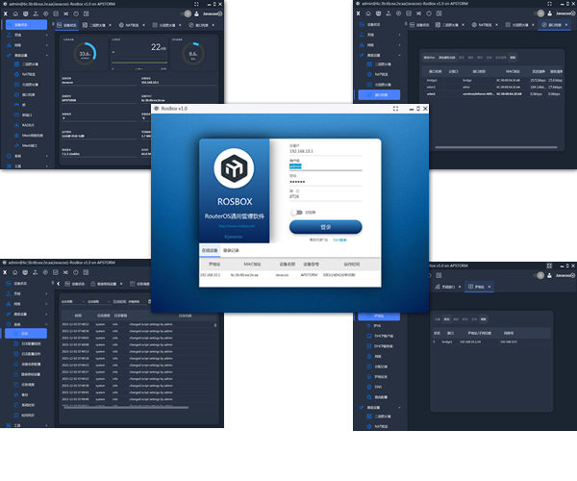577x481 pixels.
Task: Click the MAC地址 column header in the top-right interface table
Action: coord(513,71)
